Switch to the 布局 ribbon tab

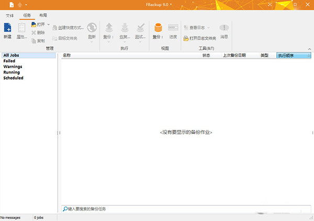click(43, 16)
